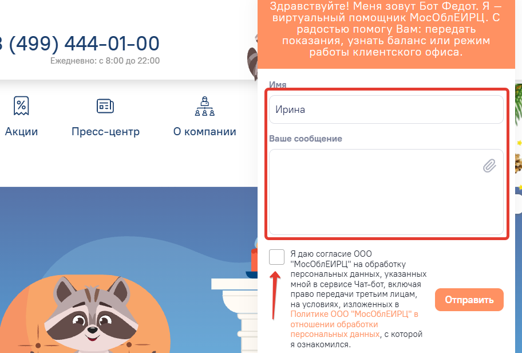Image resolution: width=522 pixels, height=353 pixels.
Task: Click inside the Имя field showing Ирина
Action: click(x=386, y=109)
